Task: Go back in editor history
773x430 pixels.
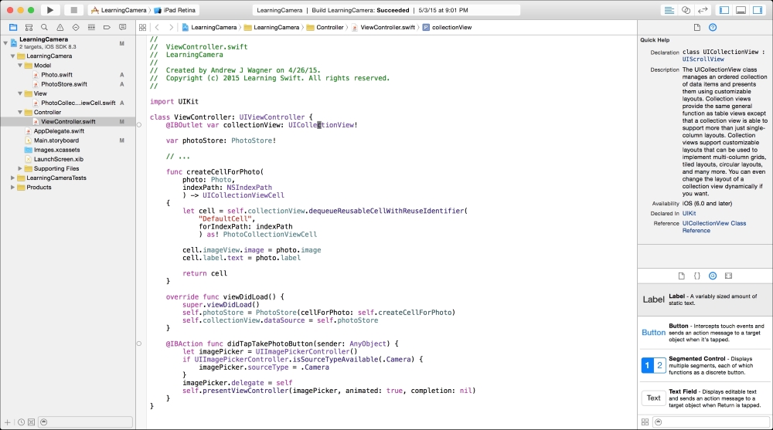Action: coord(157,28)
